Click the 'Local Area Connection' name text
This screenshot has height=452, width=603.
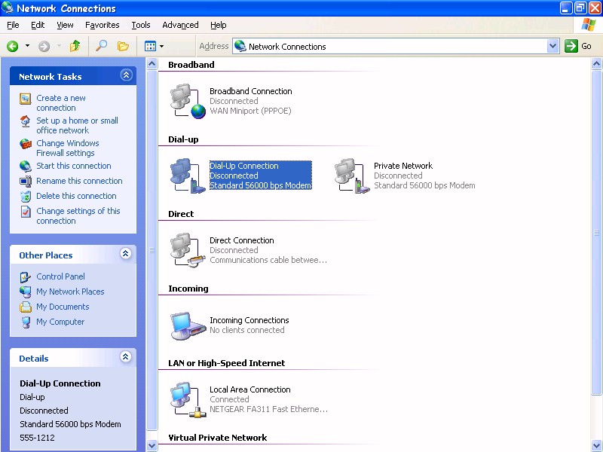pyautogui.click(x=250, y=389)
